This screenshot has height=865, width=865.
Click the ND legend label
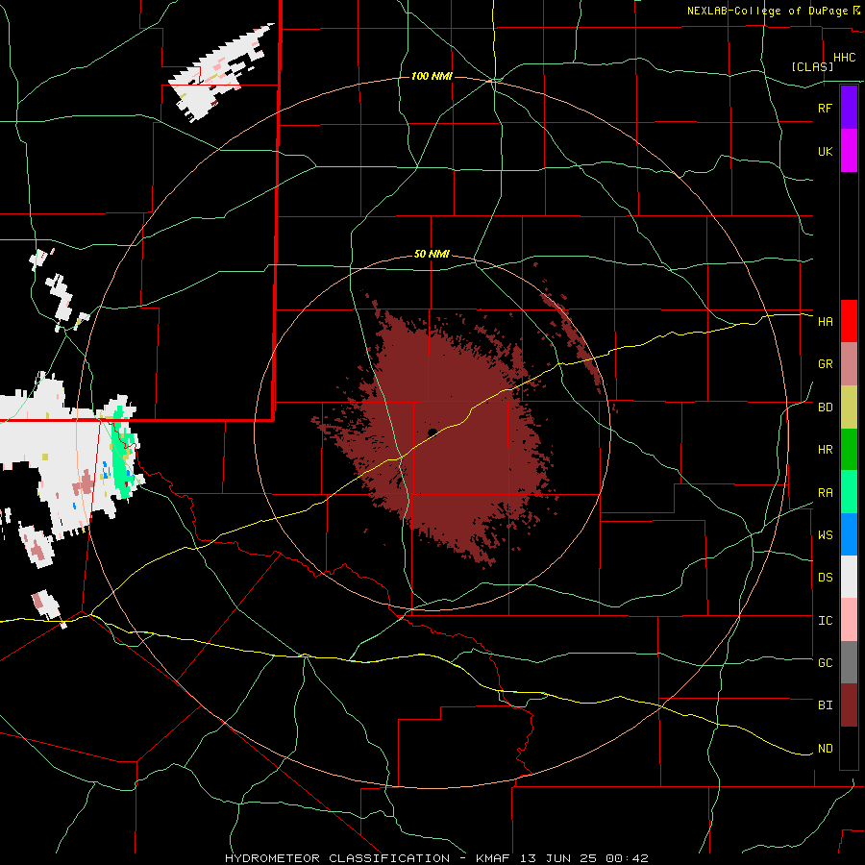click(x=825, y=749)
